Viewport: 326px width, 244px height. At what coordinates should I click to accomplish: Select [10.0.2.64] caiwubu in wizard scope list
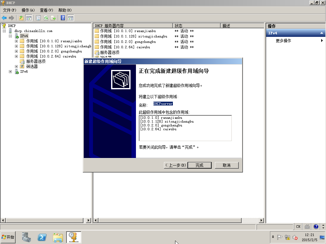pyautogui.click(x=159, y=129)
